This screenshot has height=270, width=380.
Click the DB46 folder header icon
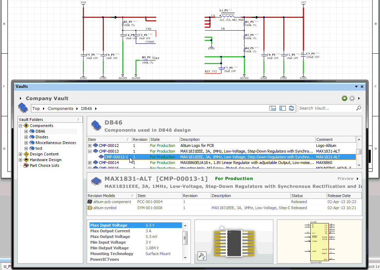(96, 126)
